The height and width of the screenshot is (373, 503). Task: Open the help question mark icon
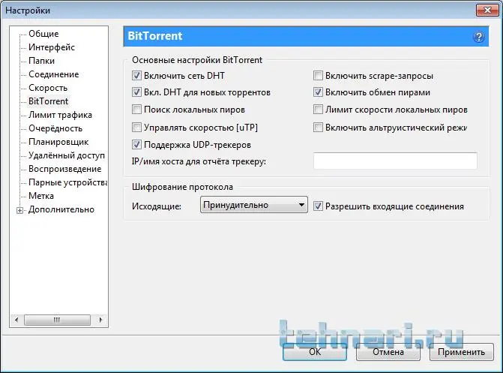478,37
